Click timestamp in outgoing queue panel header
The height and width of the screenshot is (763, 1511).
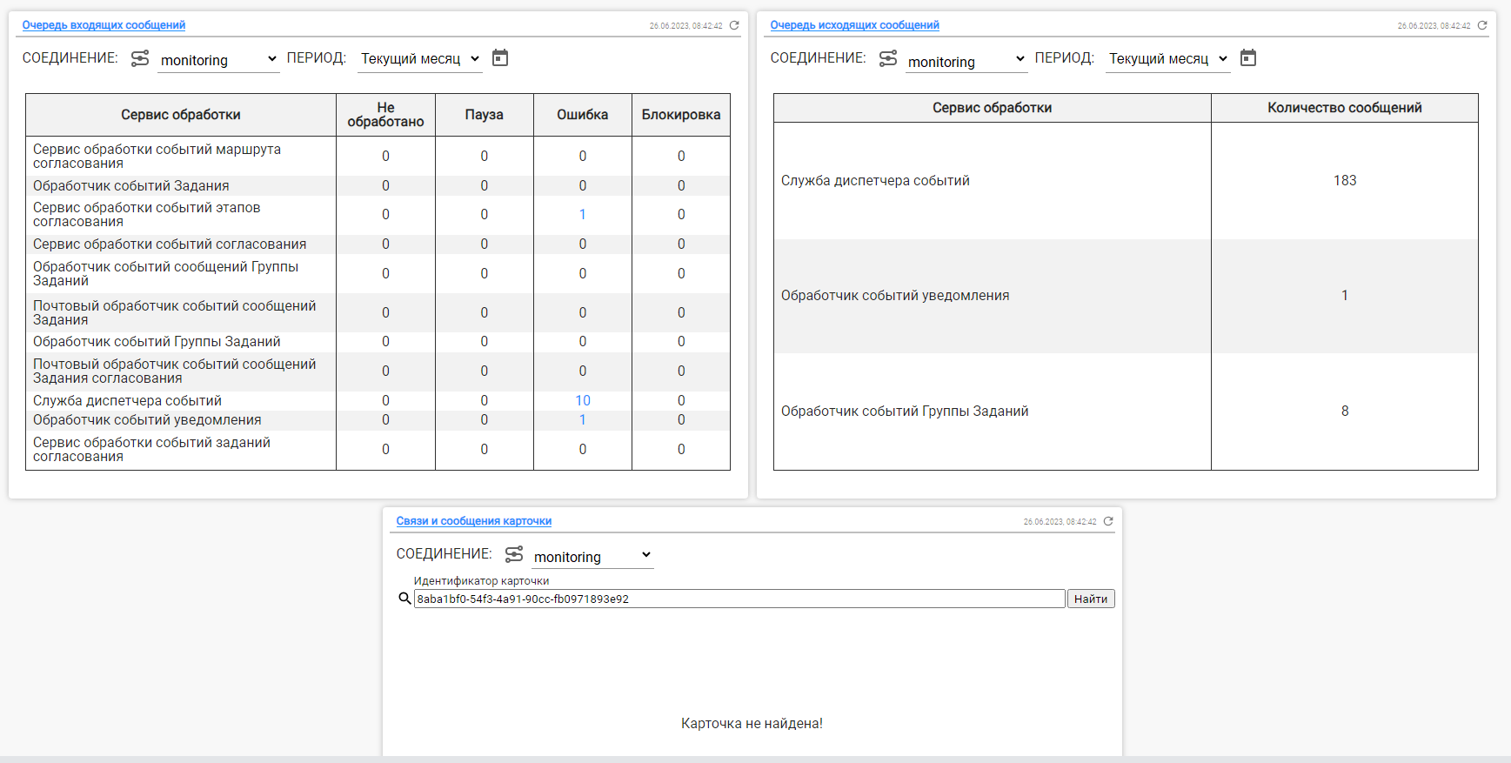(x=1434, y=25)
